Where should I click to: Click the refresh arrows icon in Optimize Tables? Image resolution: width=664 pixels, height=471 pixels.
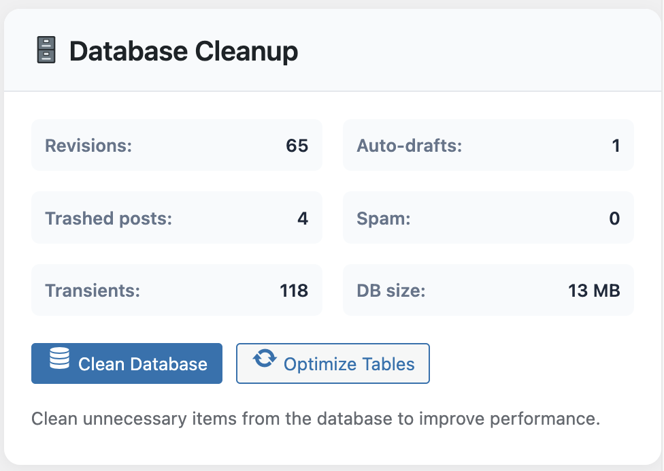265,358
